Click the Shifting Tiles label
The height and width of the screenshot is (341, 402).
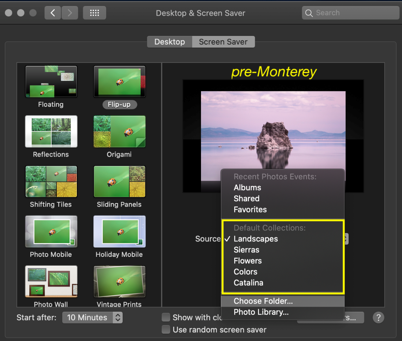51,205
